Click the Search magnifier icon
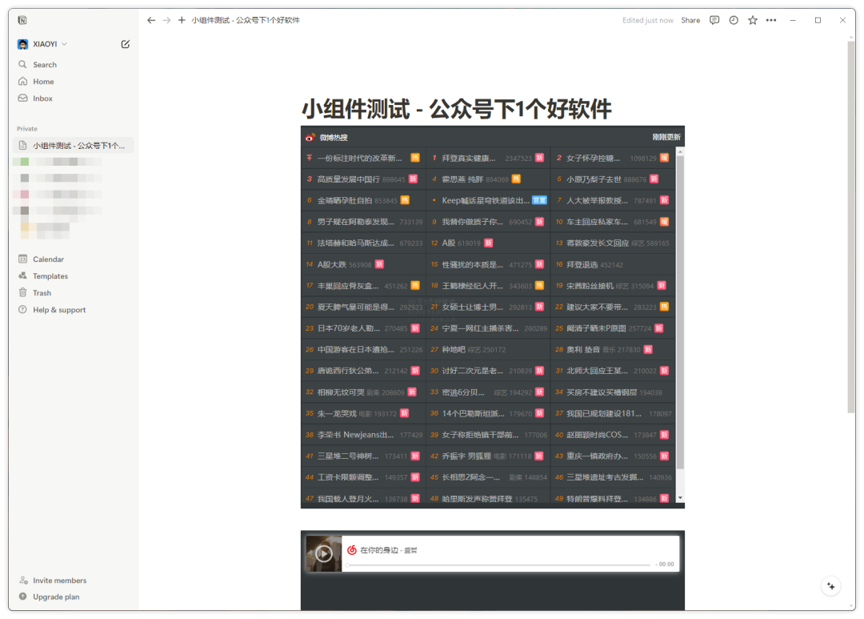Viewport: 864px width, 619px height. point(22,65)
